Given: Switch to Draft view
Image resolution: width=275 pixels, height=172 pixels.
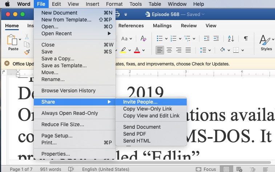Looking at the screenshot, I should pyautogui.click(x=266, y=169).
